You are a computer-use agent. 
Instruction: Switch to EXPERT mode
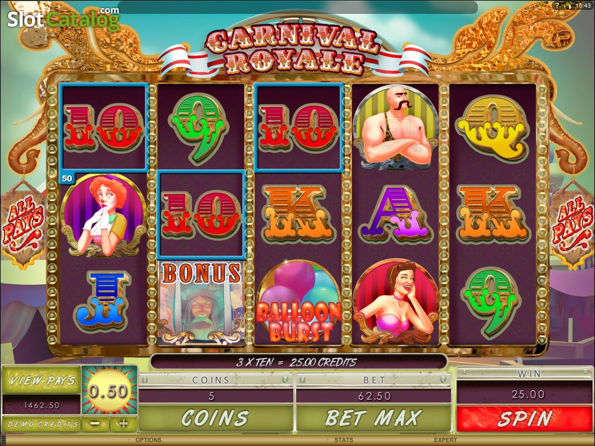coord(445,440)
